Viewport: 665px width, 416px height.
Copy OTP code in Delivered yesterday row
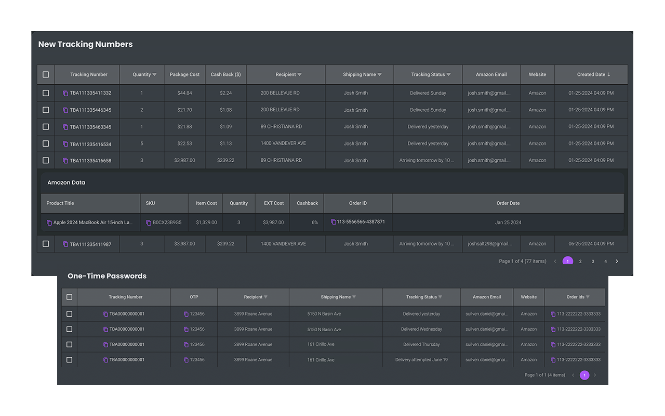pos(186,314)
